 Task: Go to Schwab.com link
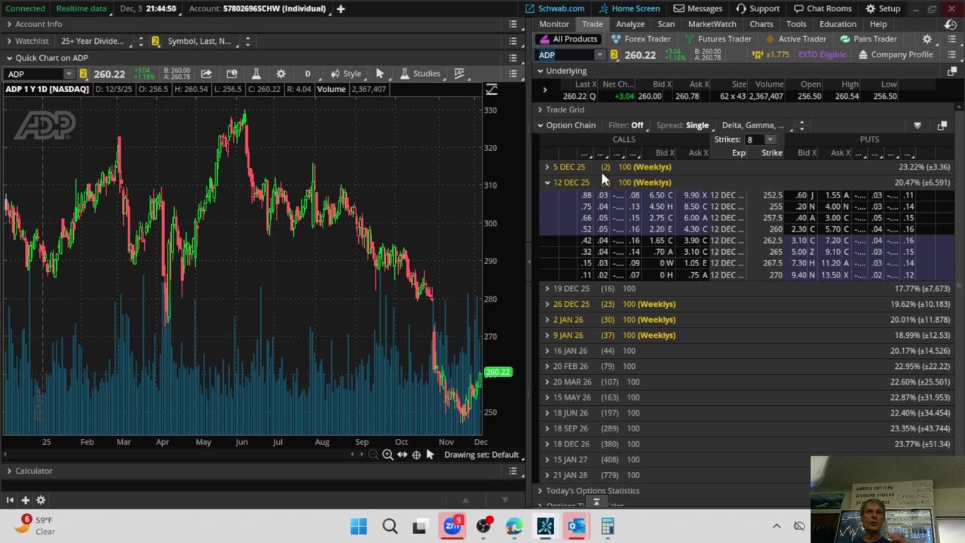pyautogui.click(x=555, y=8)
